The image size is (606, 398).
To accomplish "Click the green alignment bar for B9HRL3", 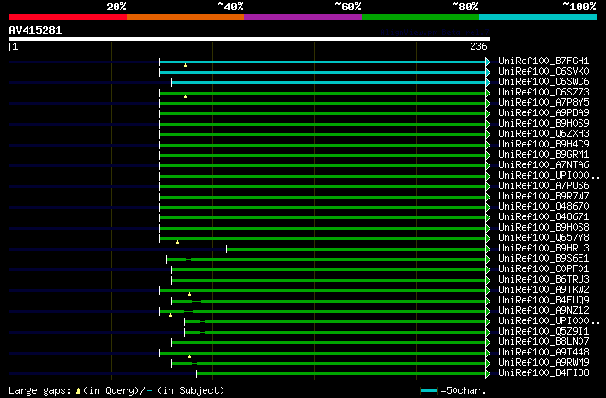I will click(356, 249).
